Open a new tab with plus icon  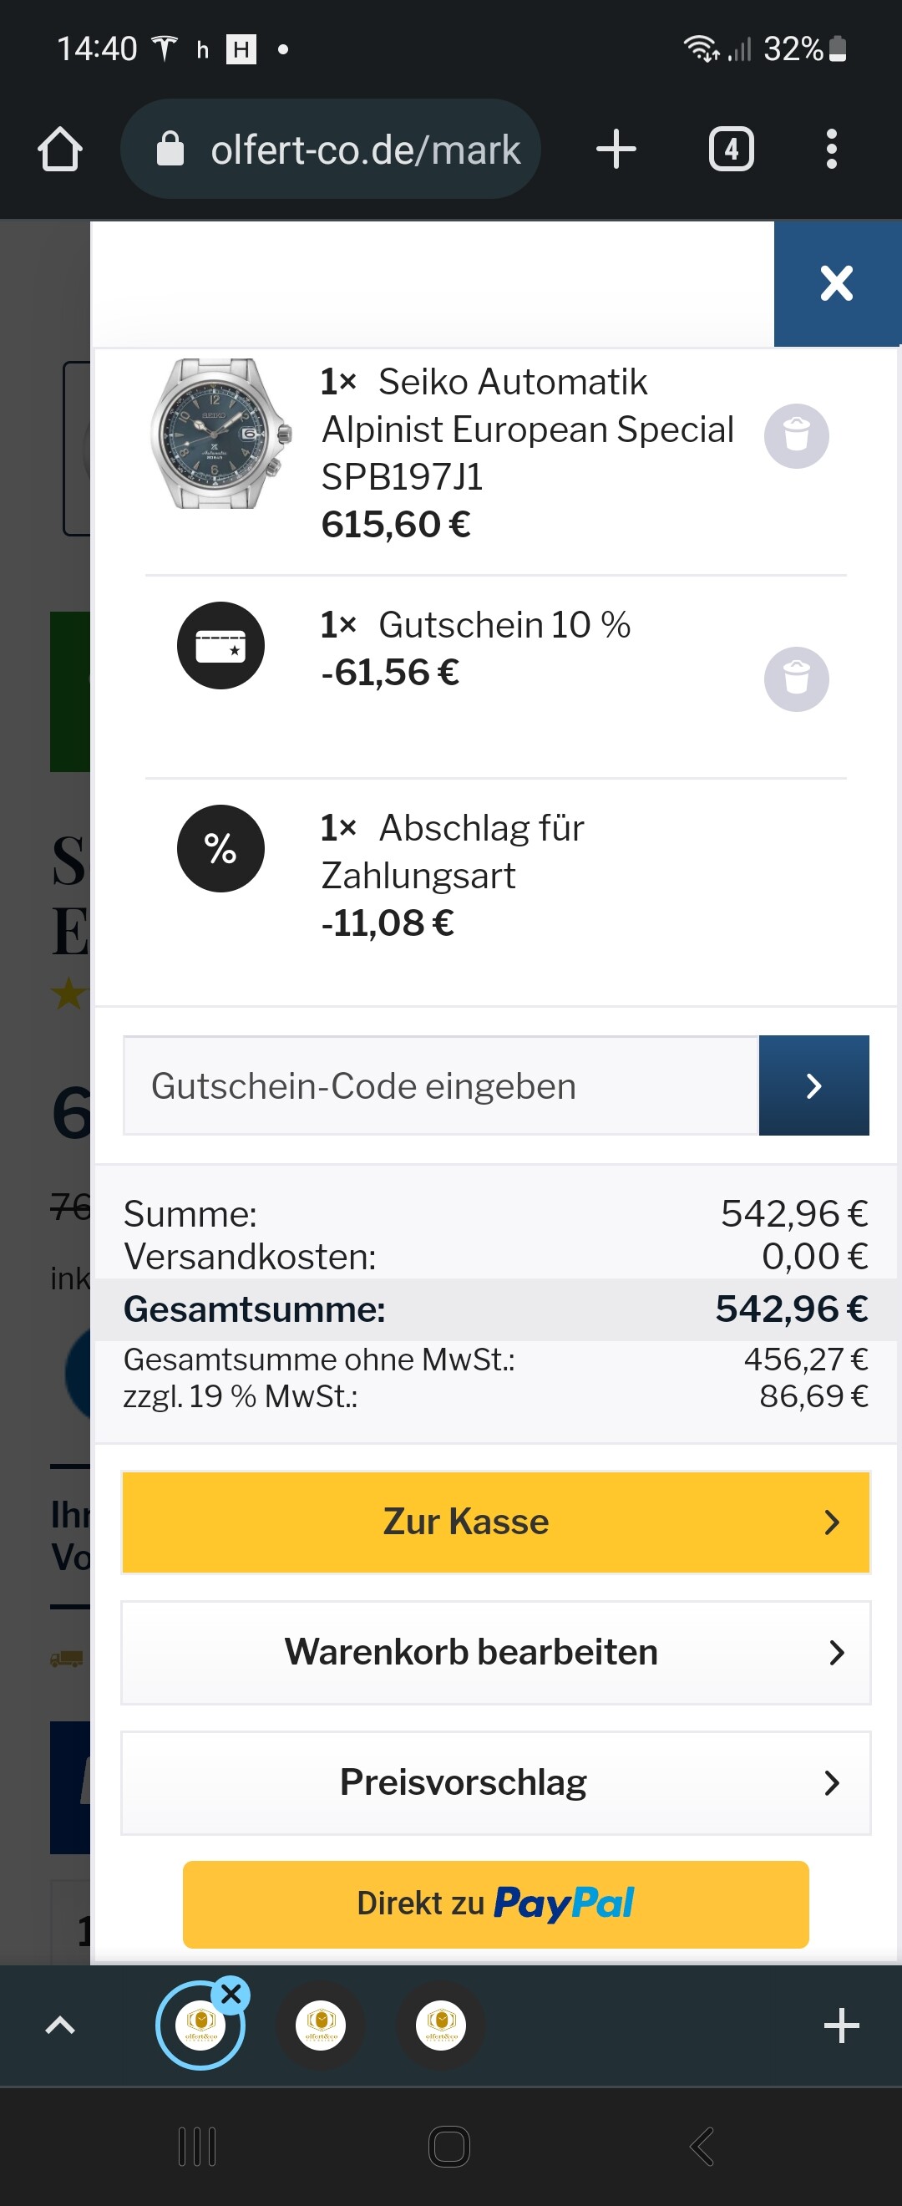pyautogui.click(x=616, y=150)
